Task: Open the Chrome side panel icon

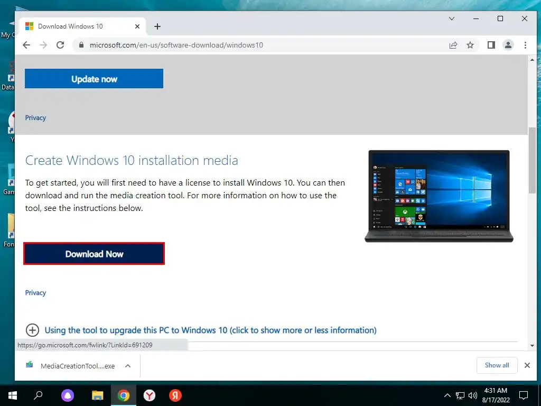Action: pyautogui.click(x=491, y=45)
